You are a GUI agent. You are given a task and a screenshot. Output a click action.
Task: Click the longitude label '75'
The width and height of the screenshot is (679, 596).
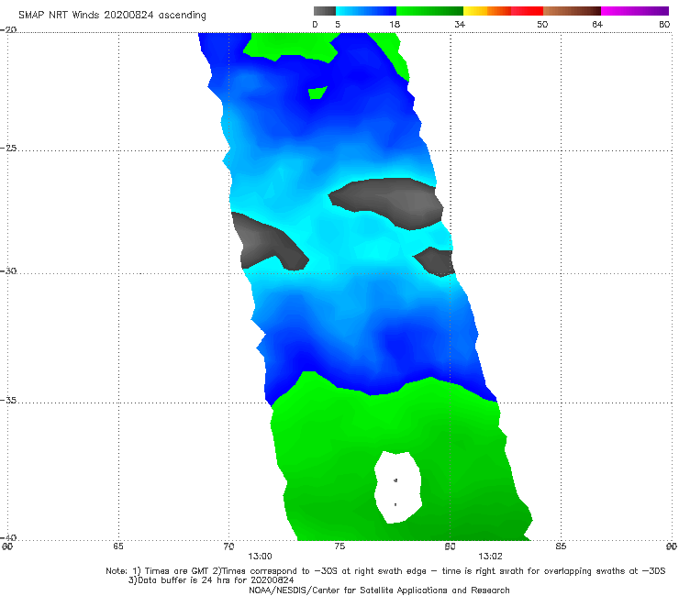[x=339, y=546]
